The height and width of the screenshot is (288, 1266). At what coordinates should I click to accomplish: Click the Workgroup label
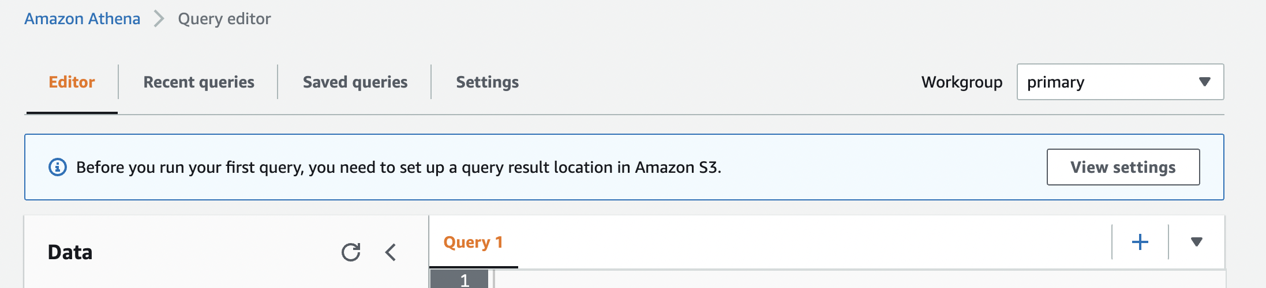click(x=962, y=82)
